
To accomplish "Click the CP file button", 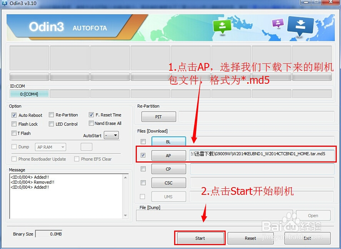I will [x=168, y=169].
